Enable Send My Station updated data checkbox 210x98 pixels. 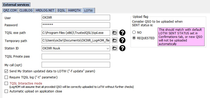(6, 71)
